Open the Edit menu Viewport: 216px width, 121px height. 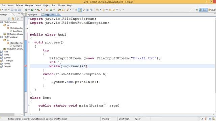pos(3,5)
